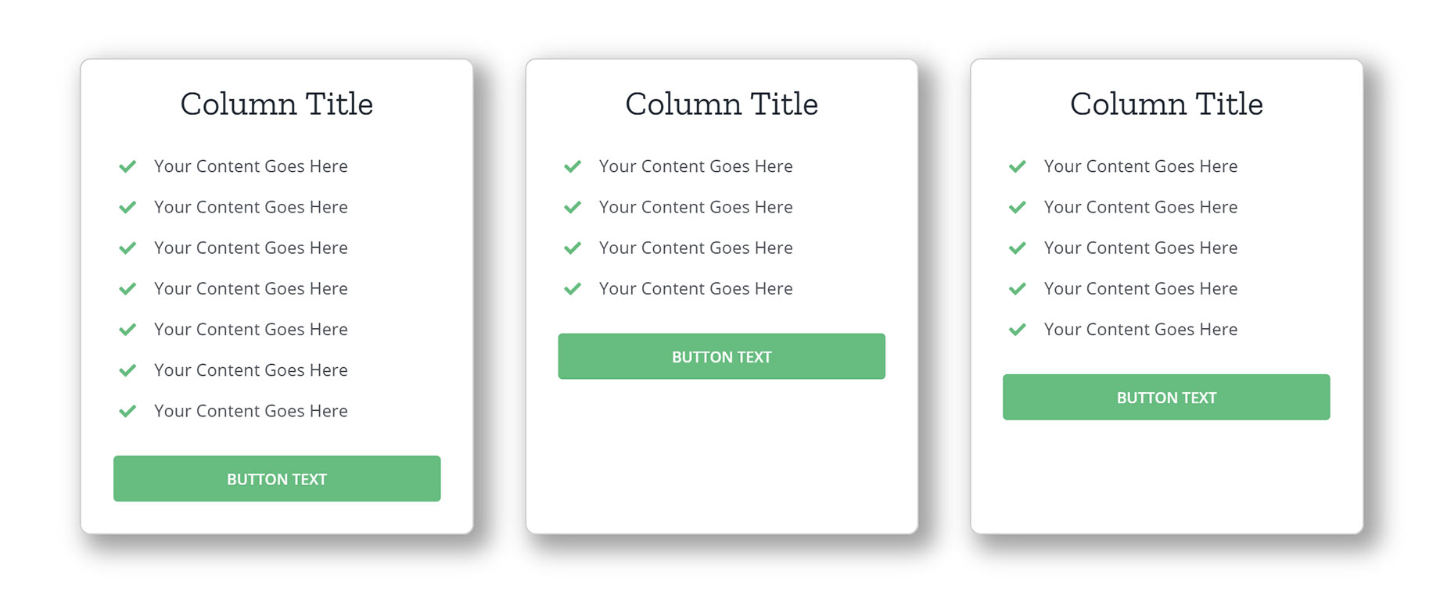Click the fourth checkmark icon in middle column
Image resolution: width=1447 pixels, height=600 pixels.
pos(573,289)
